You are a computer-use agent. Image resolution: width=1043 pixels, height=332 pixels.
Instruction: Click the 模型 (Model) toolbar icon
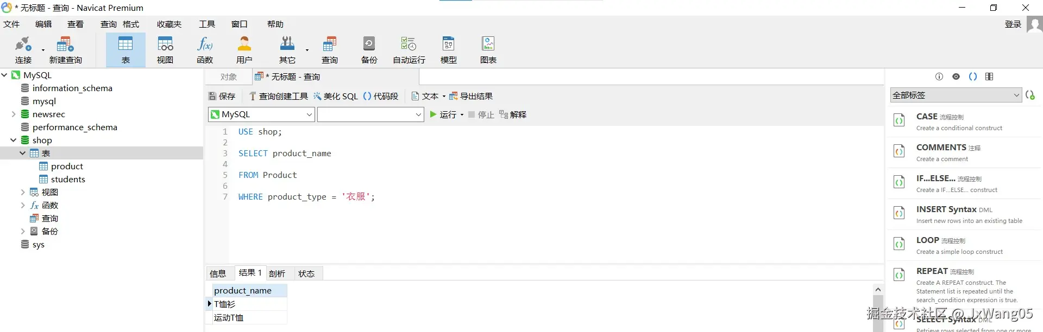[x=448, y=50]
